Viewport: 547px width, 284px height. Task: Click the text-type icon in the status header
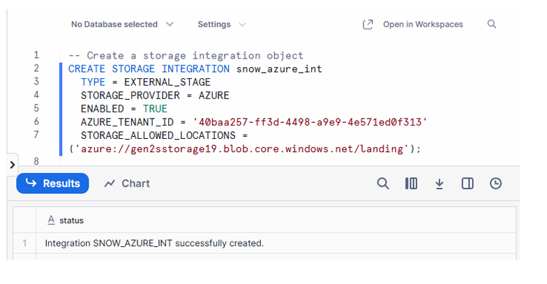click(51, 221)
